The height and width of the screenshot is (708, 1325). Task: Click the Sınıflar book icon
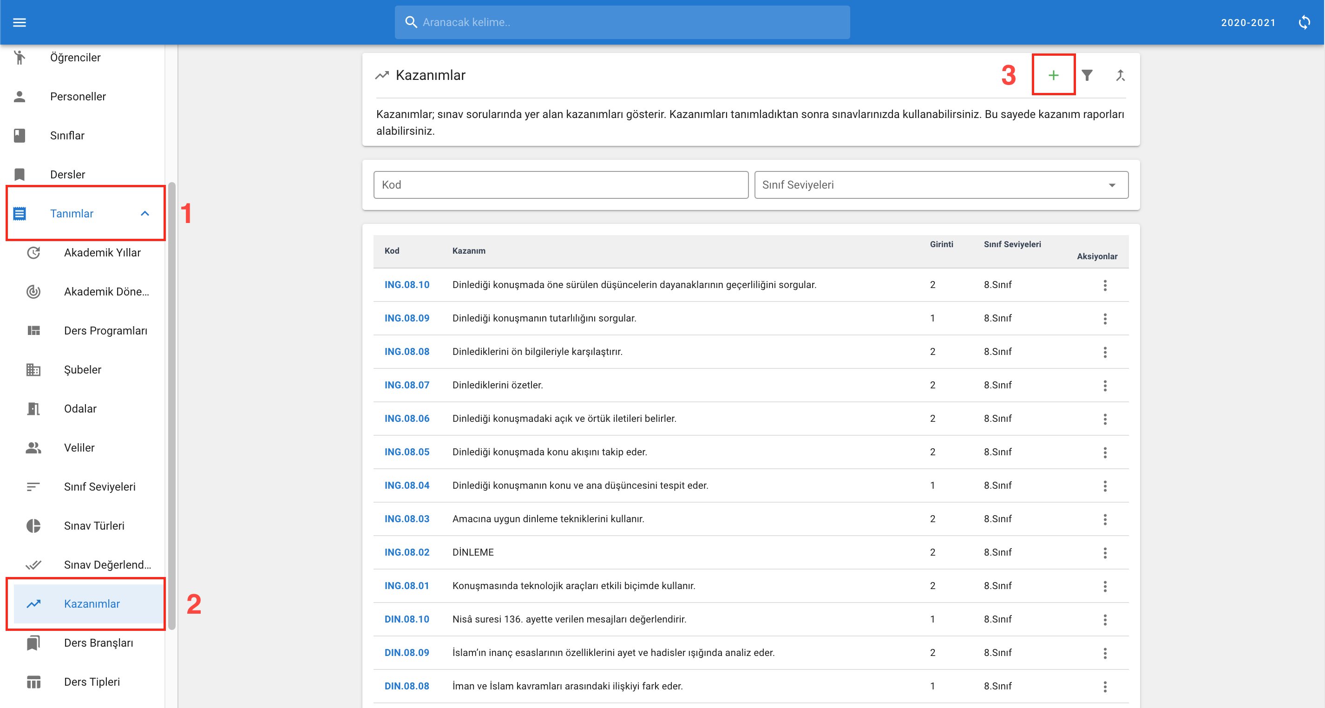coord(20,135)
